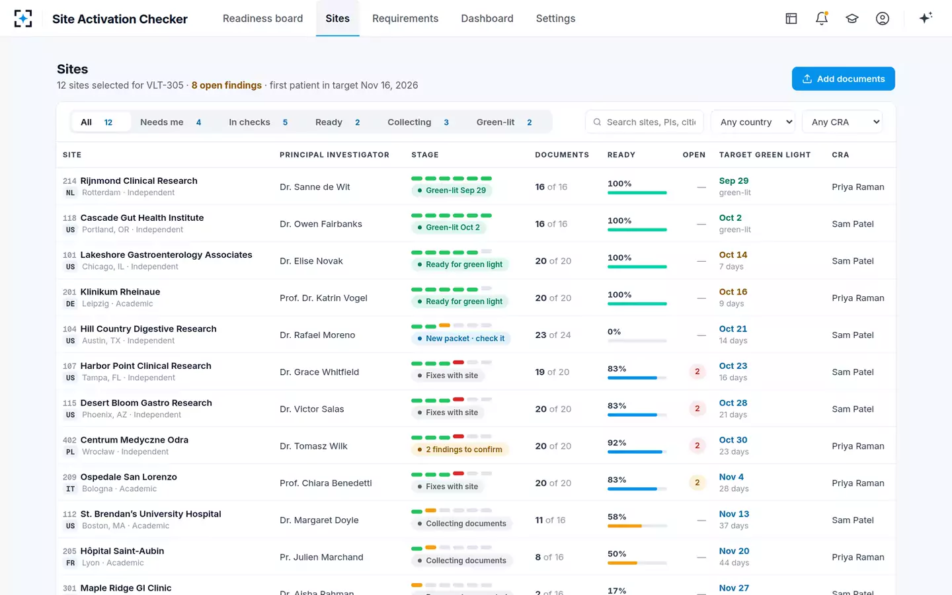Open the Dashboard tab

pos(487,19)
